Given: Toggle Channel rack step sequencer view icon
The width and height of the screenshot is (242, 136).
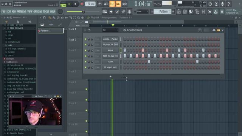Looking at the screenshot, I should pos(218,30).
